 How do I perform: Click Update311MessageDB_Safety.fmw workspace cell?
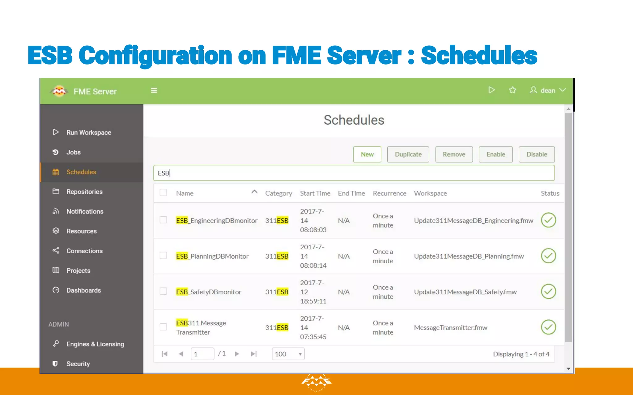(x=465, y=292)
